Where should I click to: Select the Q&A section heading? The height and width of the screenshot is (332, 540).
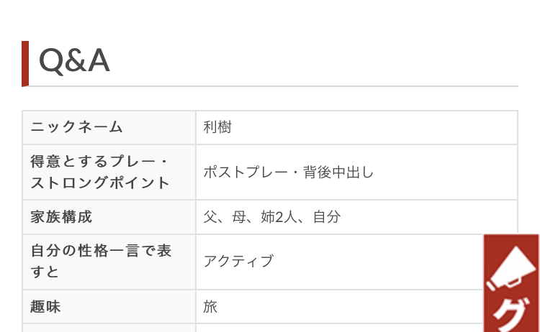[74, 60]
